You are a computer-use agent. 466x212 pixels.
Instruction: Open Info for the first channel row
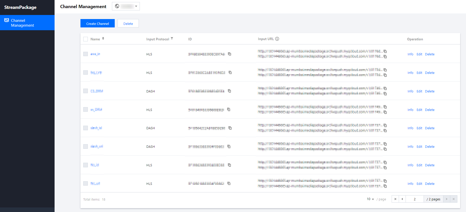[x=410, y=54]
